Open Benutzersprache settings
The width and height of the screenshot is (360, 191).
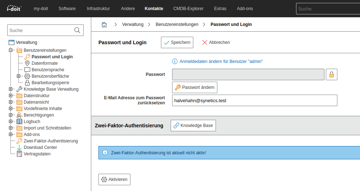coord(48,70)
